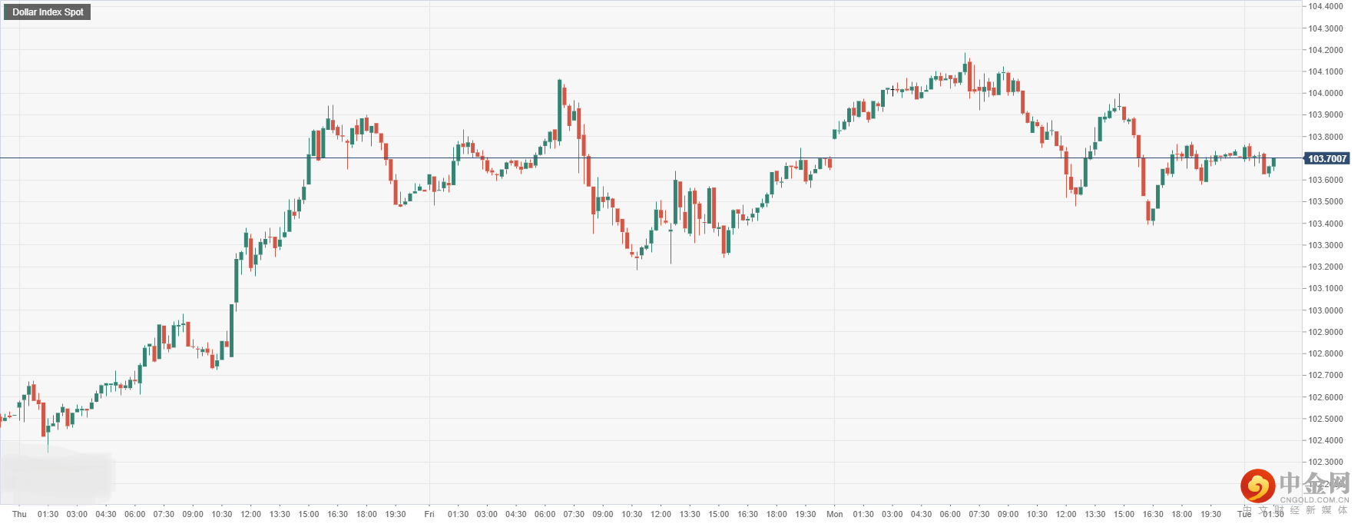Viewport: 1361px width, 524px height.
Task: Click the 104.1000 price axis label
Action: pos(1326,71)
